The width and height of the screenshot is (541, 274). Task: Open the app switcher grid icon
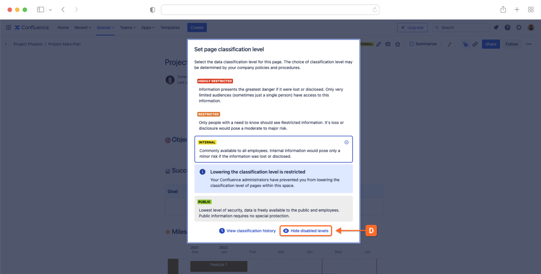point(8,27)
